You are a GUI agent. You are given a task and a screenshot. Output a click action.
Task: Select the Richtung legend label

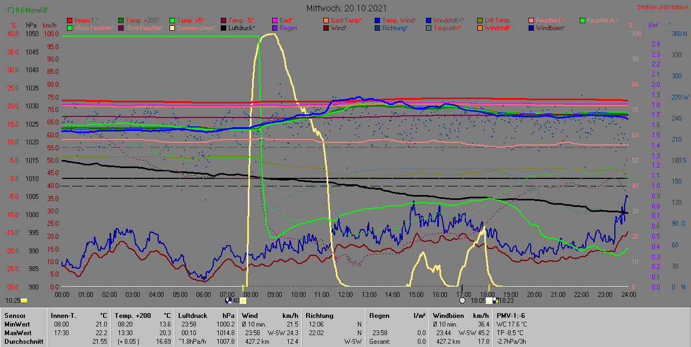coord(395,27)
